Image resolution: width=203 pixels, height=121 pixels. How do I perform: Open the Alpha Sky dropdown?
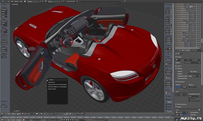(197, 76)
